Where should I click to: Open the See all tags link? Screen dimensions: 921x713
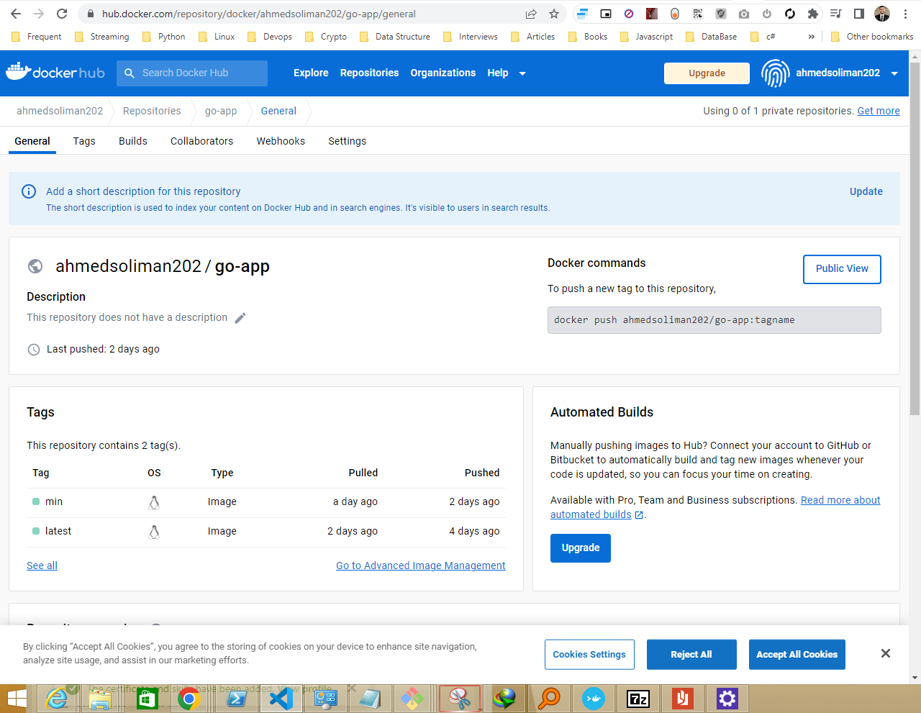tap(42, 566)
